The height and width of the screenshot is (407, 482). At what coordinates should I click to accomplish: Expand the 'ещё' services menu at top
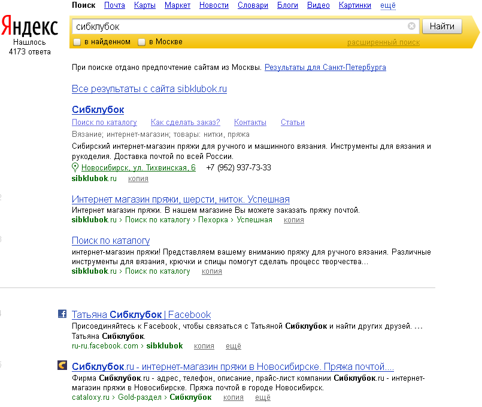[x=387, y=5]
